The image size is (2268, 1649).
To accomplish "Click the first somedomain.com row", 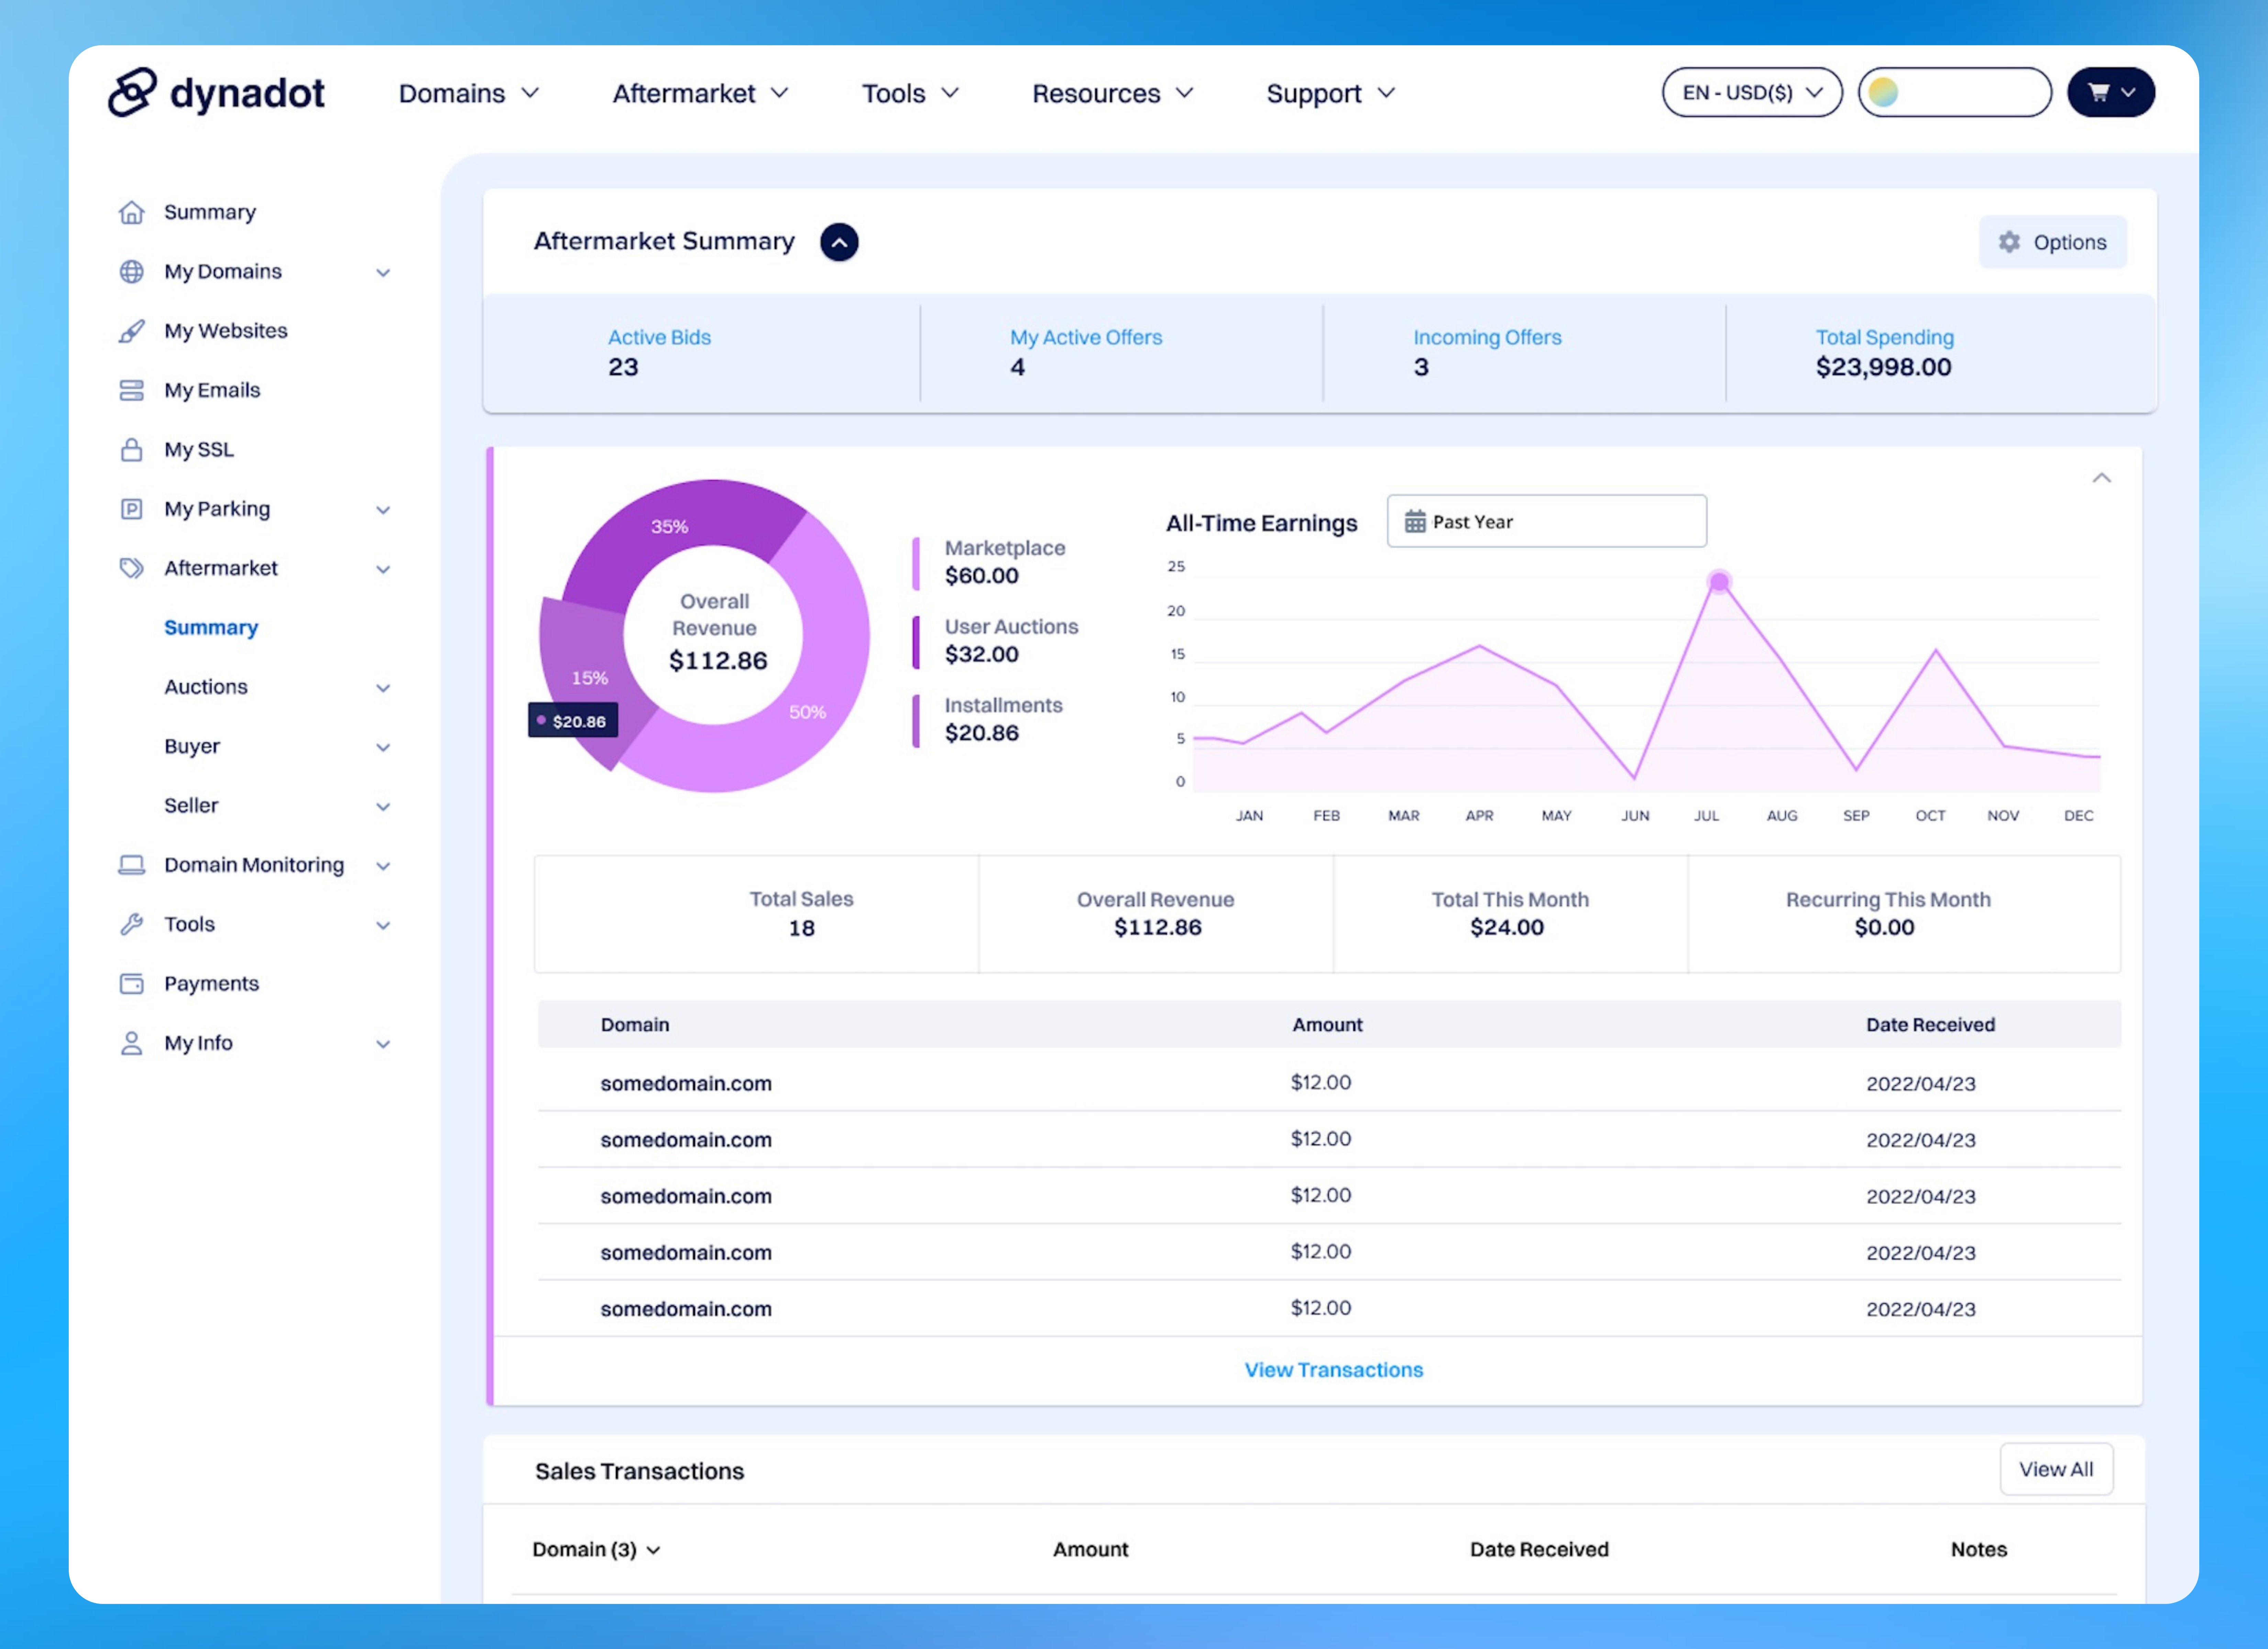I will coord(1328,1083).
